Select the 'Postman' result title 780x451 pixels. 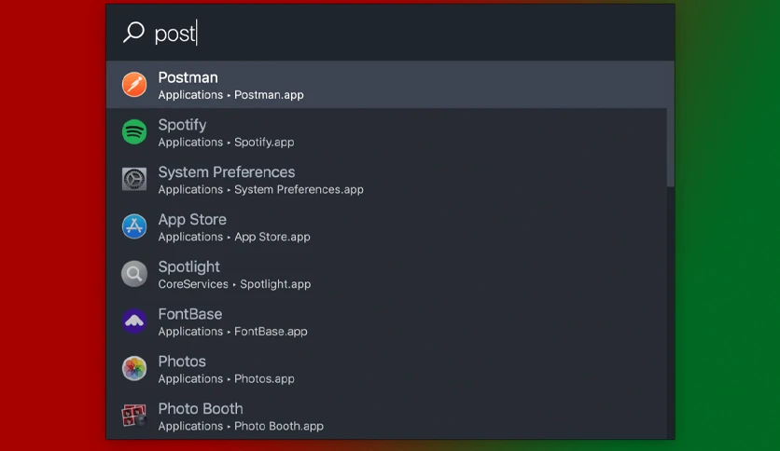[188, 77]
